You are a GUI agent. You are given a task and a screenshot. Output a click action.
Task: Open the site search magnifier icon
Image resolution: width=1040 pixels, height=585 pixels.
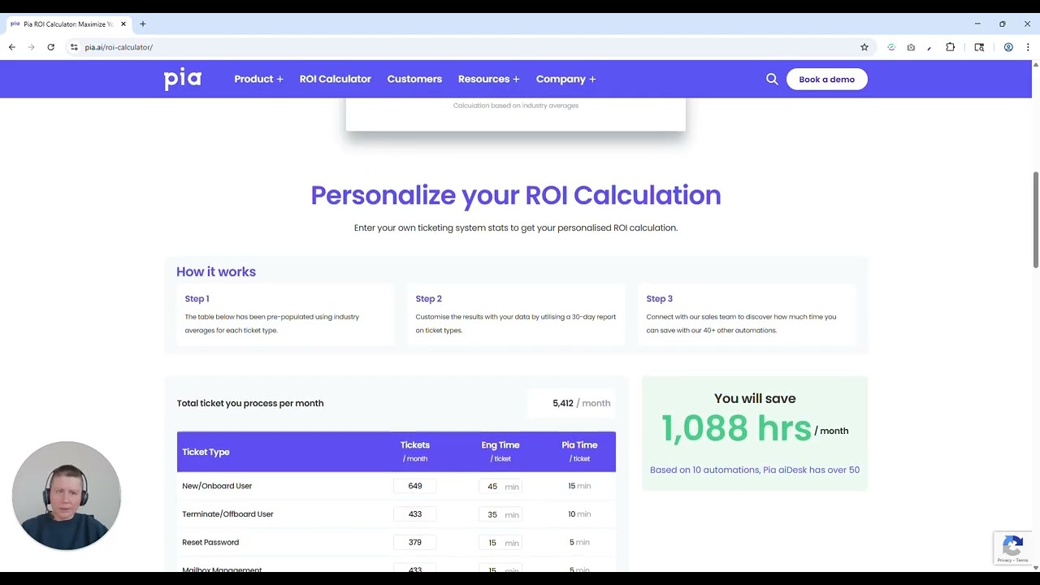tap(772, 79)
